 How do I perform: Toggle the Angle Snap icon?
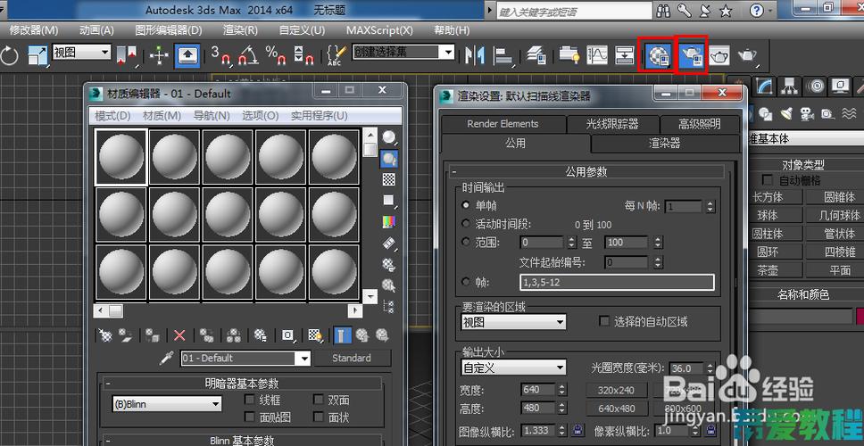pos(247,55)
